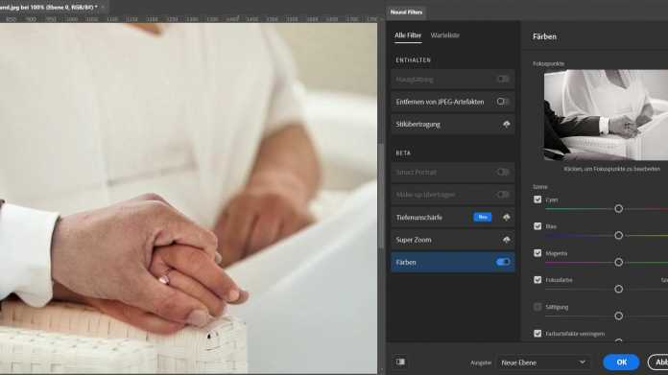Uncheck the Blau checkbox

point(537,226)
